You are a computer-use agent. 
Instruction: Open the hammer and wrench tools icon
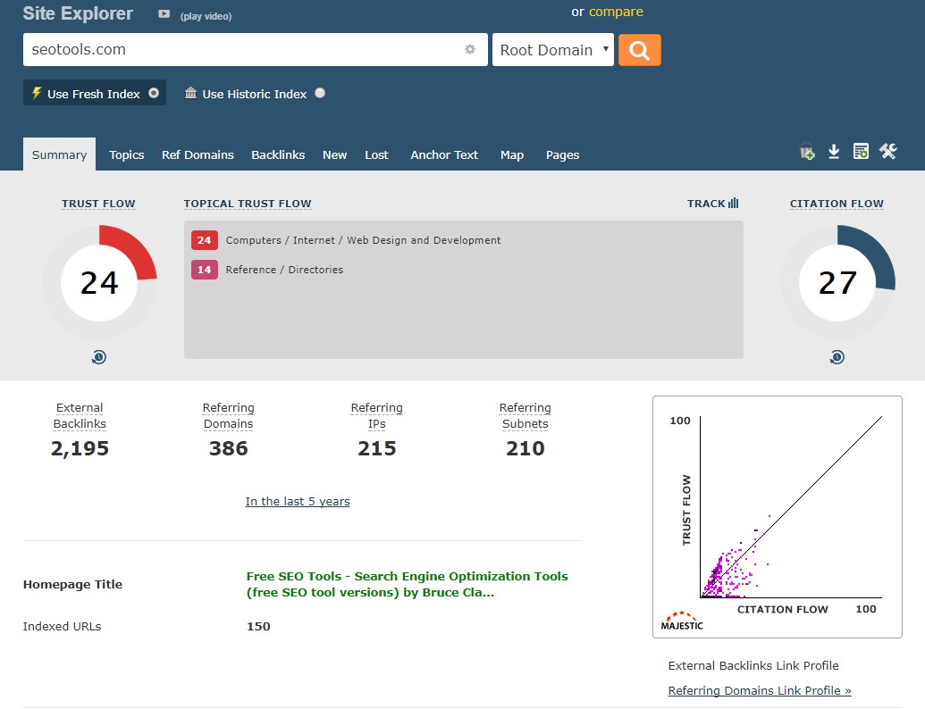(887, 152)
